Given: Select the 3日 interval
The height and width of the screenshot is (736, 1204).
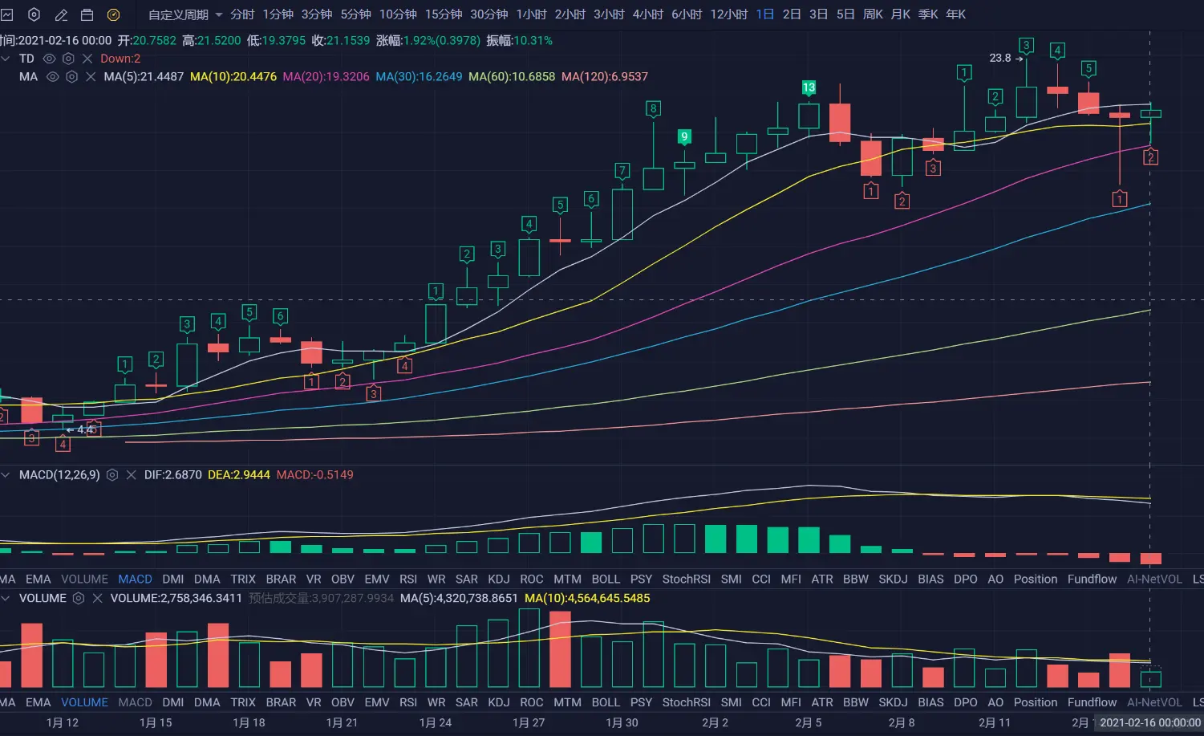Looking at the screenshot, I should coord(819,14).
